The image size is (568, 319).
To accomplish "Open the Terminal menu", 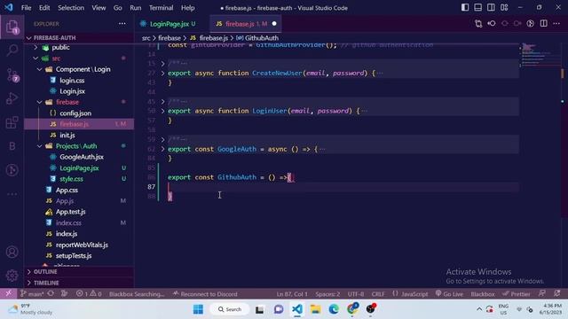I will [x=161, y=8].
